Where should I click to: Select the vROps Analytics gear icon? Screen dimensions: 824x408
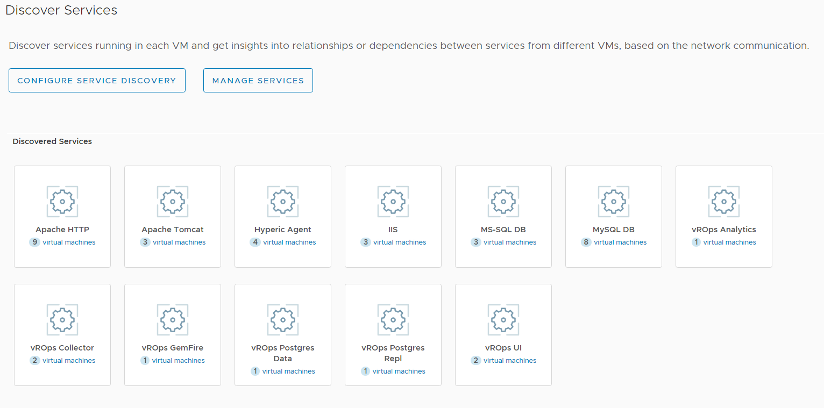pos(724,202)
